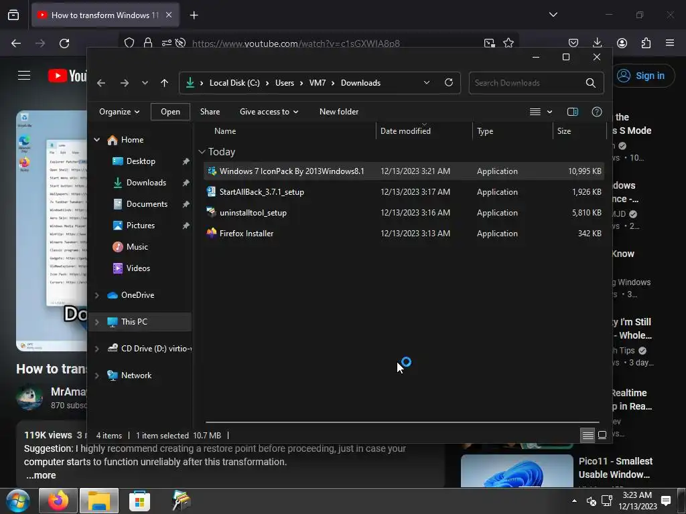Go forward in File Explorer navigation
The width and height of the screenshot is (686, 514).
pos(125,83)
